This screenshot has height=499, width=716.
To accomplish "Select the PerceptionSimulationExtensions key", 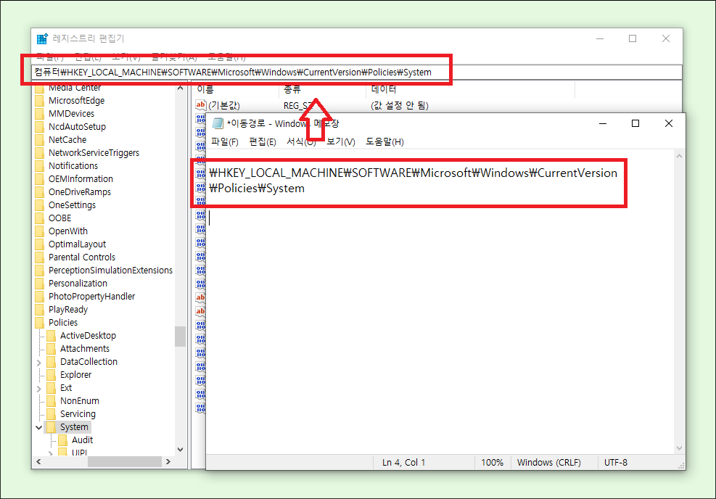I will pyautogui.click(x=110, y=271).
